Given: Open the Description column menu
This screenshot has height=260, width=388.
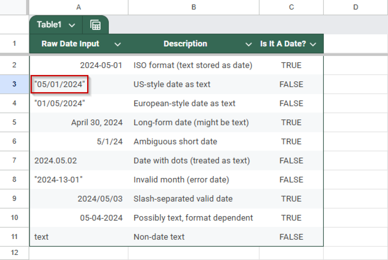Looking at the screenshot, I should tap(249, 44).
